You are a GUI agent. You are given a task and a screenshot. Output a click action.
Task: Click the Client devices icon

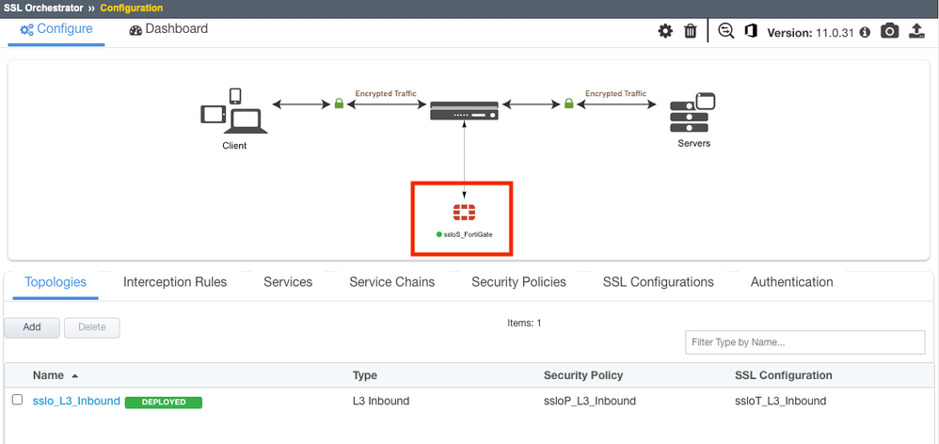(234, 112)
